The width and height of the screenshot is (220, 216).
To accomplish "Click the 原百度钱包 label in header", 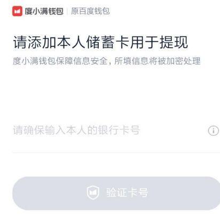I will (x=90, y=11).
